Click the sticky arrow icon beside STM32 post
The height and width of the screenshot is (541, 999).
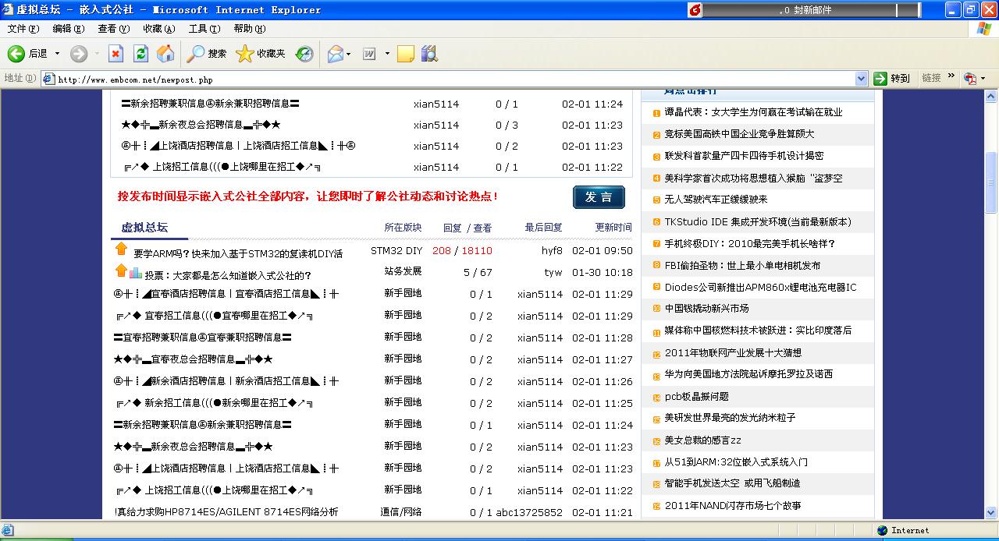tap(121, 249)
